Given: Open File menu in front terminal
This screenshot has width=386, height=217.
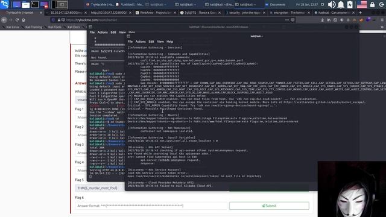Looking at the screenshot, I should [x=130, y=42].
